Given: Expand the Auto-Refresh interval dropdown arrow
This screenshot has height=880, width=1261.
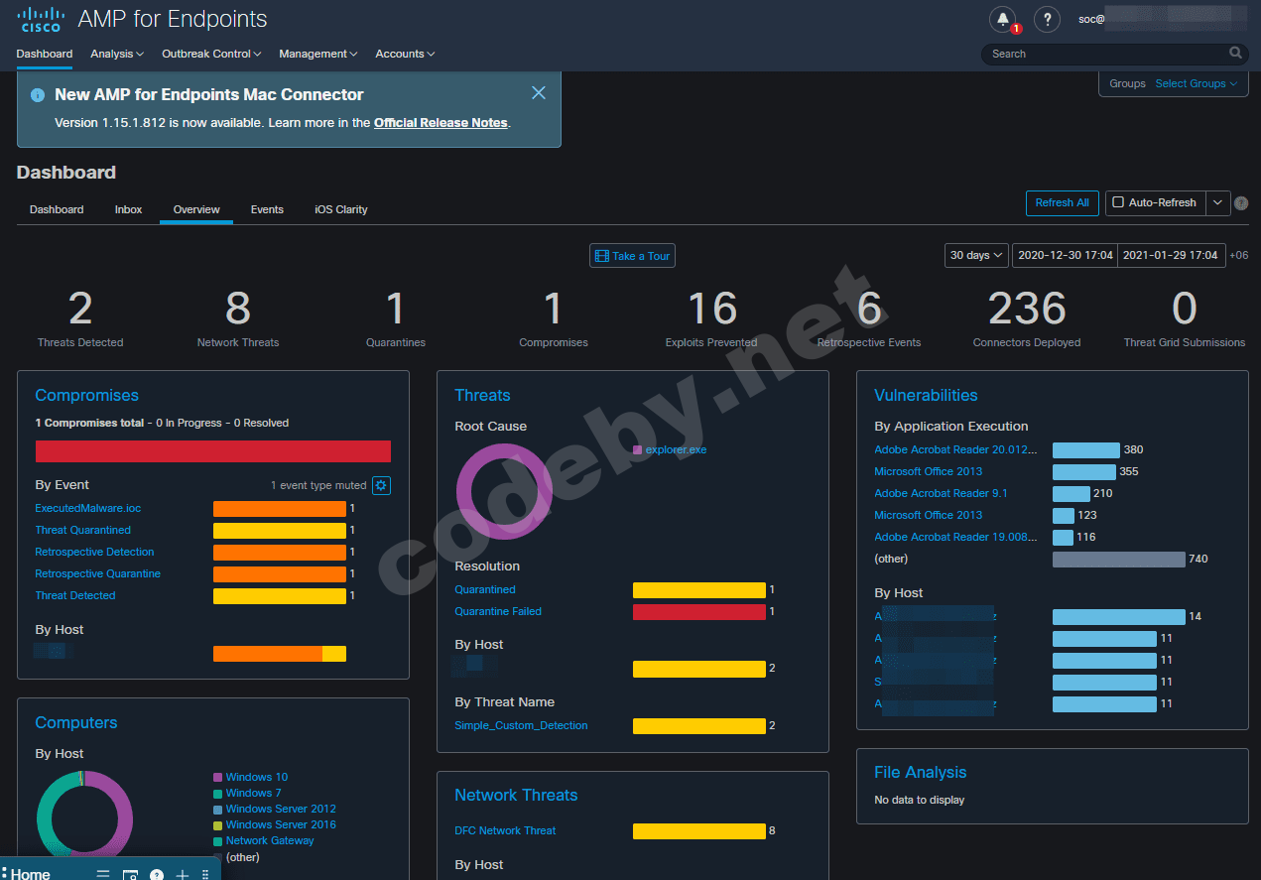Looking at the screenshot, I should coord(1218,202).
